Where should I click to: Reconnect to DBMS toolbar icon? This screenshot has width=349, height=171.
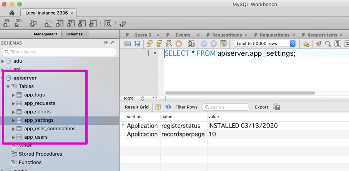pos(123,23)
